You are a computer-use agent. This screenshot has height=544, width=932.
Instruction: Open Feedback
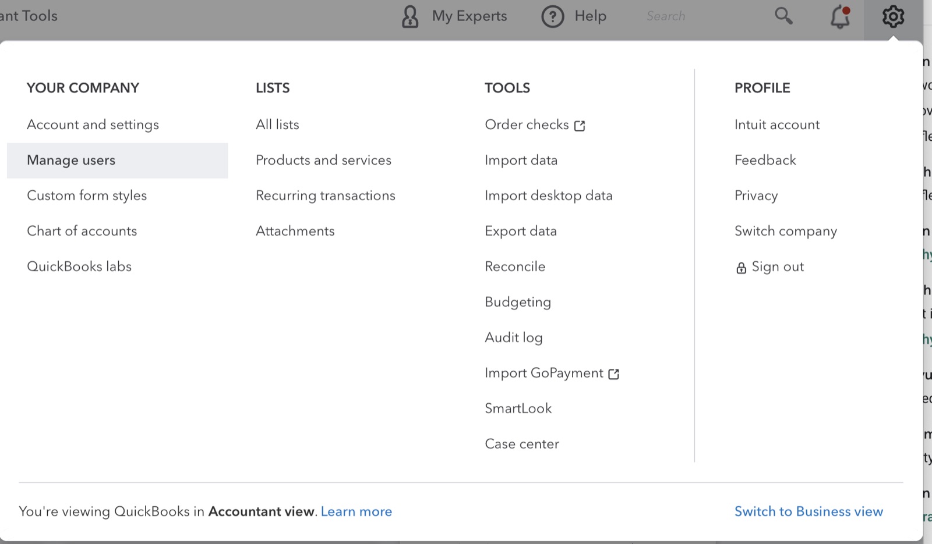(765, 160)
